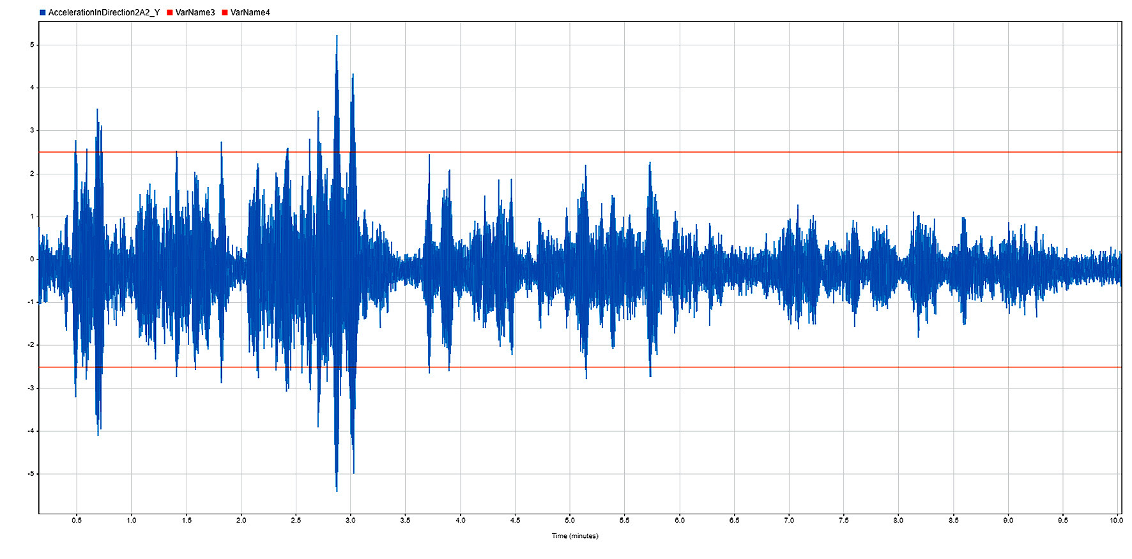The width and height of the screenshot is (1132, 559).
Task: Click the 5 label on vertical axis
Action: [32, 45]
